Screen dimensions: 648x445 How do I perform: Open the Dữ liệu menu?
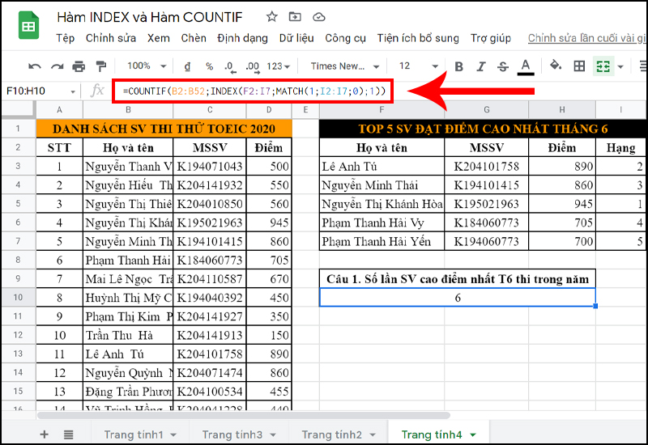pos(296,38)
